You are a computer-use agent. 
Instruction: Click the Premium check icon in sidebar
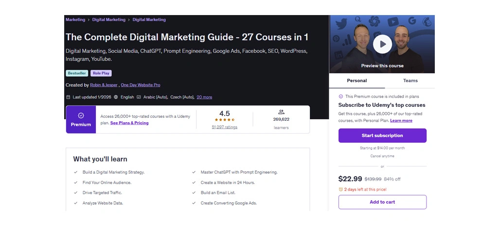click(x=340, y=97)
